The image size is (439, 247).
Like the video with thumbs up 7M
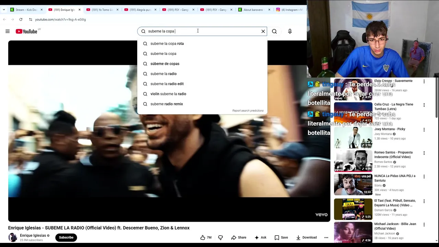[206, 237]
